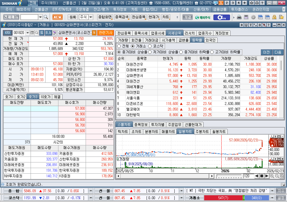Open the 해외주식 menu
The width and height of the screenshot is (287, 202).
coord(23,9)
